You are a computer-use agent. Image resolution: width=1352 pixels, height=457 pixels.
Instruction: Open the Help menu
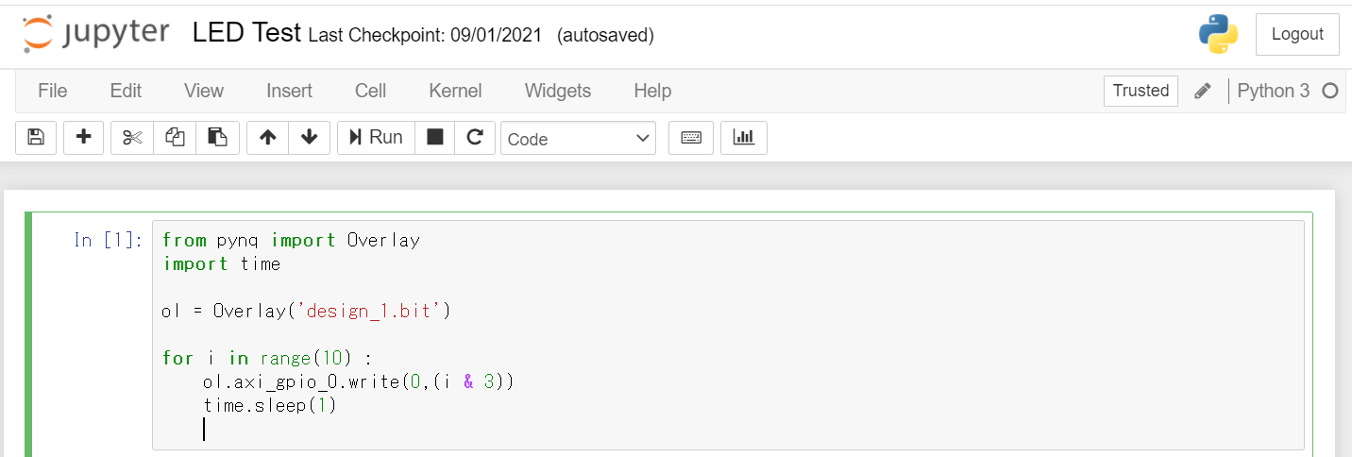pyautogui.click(x=652, y=91)
